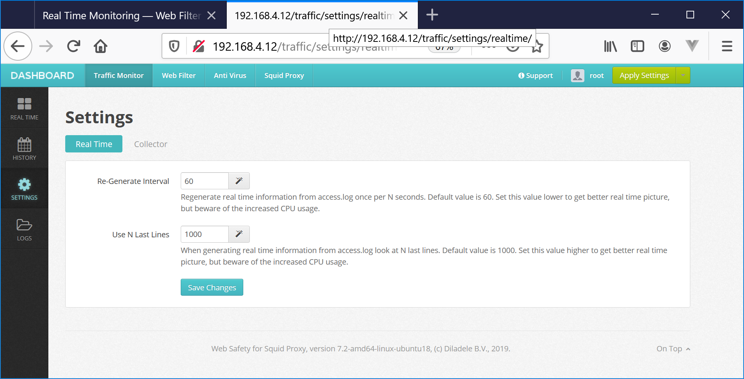The height and width of the screenshot is (379, 744).
Task: Open Squid Proxy menu
Action: (284, 76)
